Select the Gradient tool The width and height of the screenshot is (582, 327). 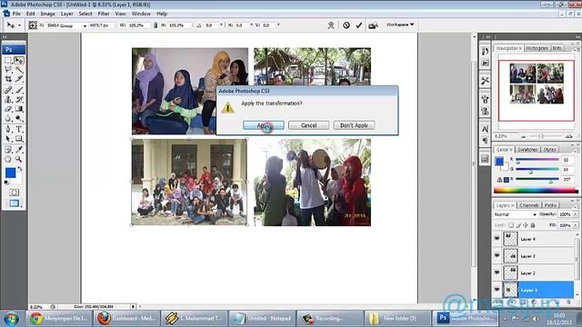point(19,109)
